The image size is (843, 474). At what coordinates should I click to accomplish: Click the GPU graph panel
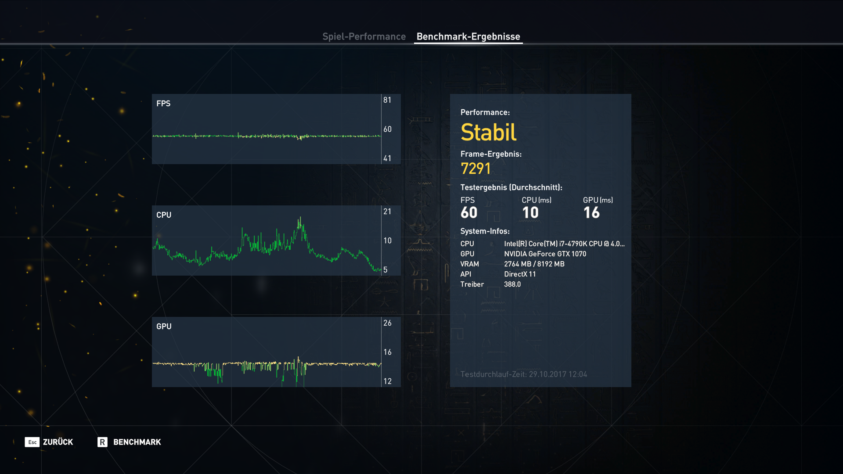[267, 352]
